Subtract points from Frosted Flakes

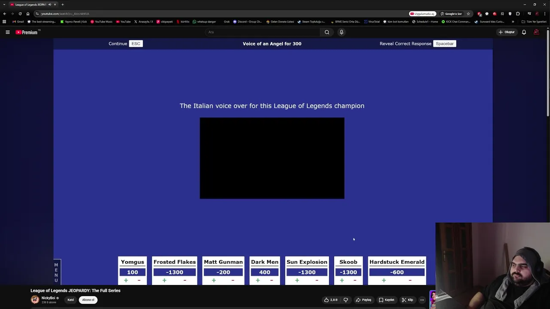point(185,280)
